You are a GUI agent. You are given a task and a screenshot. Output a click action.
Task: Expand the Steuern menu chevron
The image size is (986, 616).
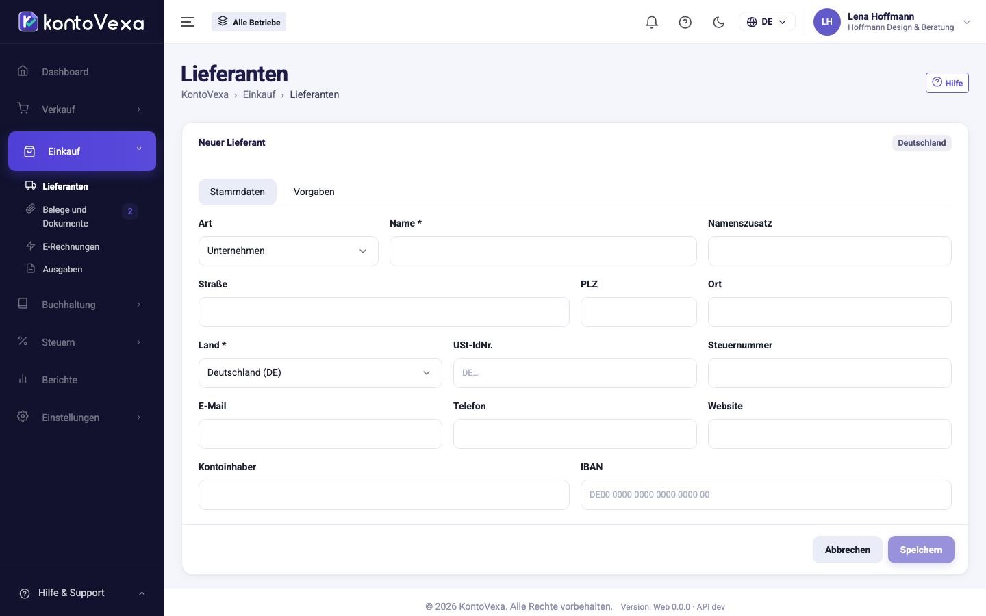click(x=138, y=342)
